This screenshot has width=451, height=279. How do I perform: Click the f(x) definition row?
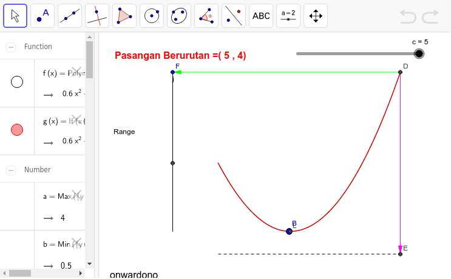(x=60, y=83)
